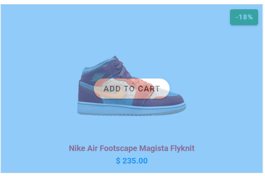265x176 pixels.
Task: Click the blue card area left of the sneaker
Action: click(39, 86)
